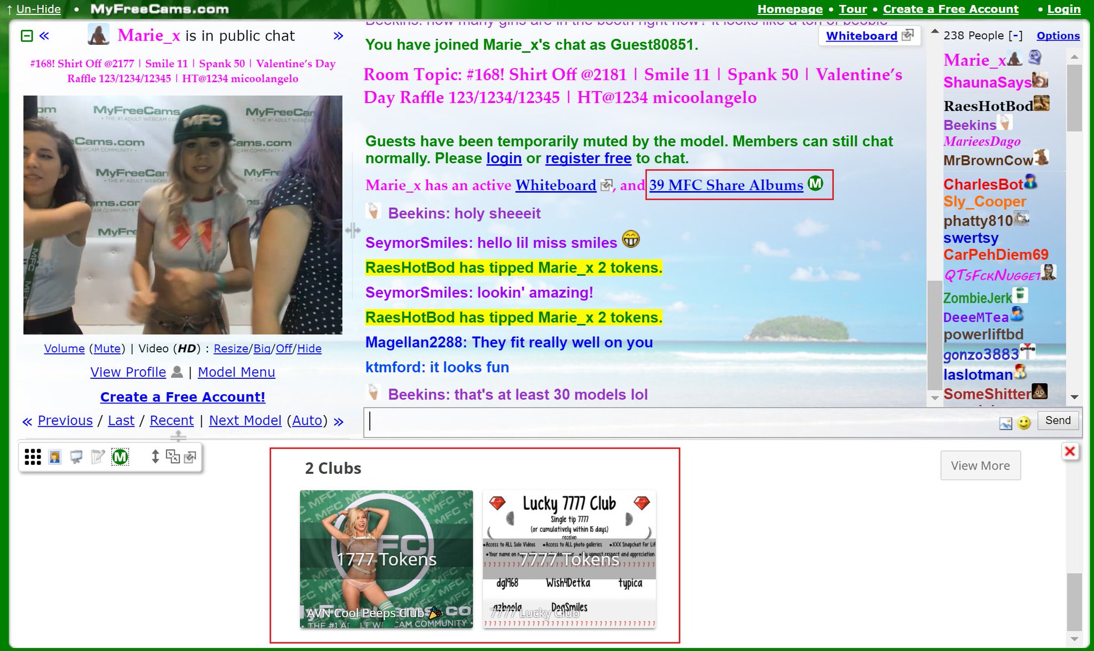The width and height of the screenshot is (1094, 651).
Task: Click the green M icon after Share Albums
Action: [x=816, y=184]
